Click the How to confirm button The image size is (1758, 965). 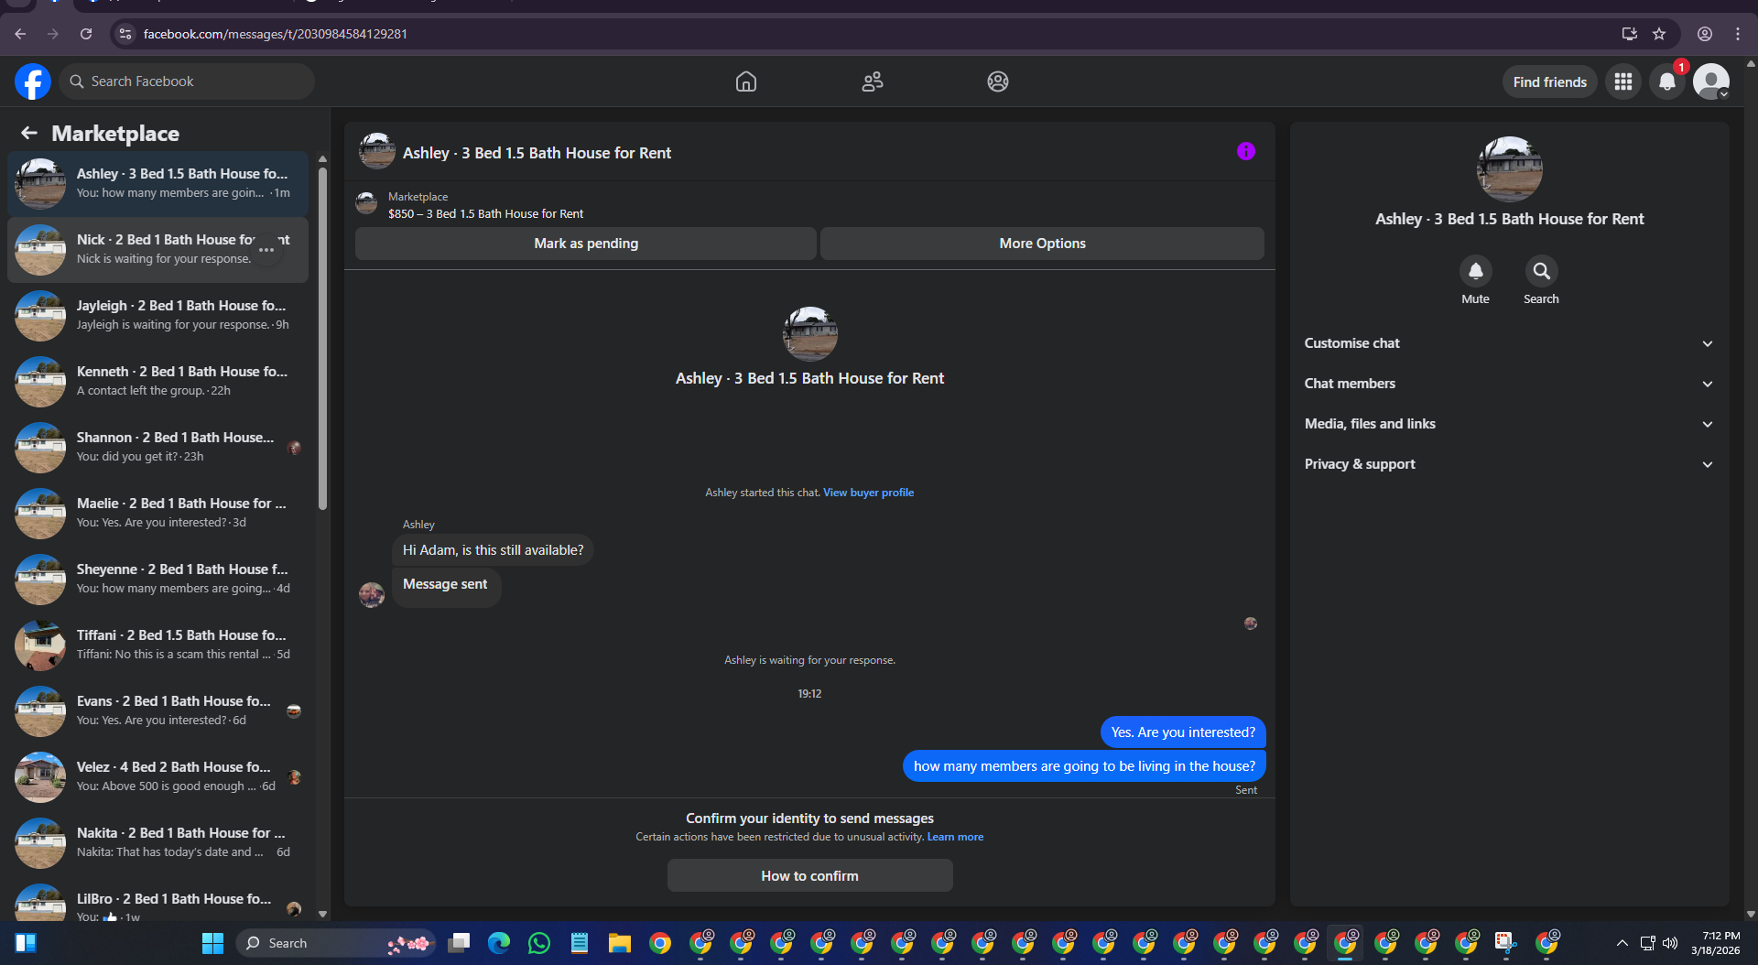809,876
